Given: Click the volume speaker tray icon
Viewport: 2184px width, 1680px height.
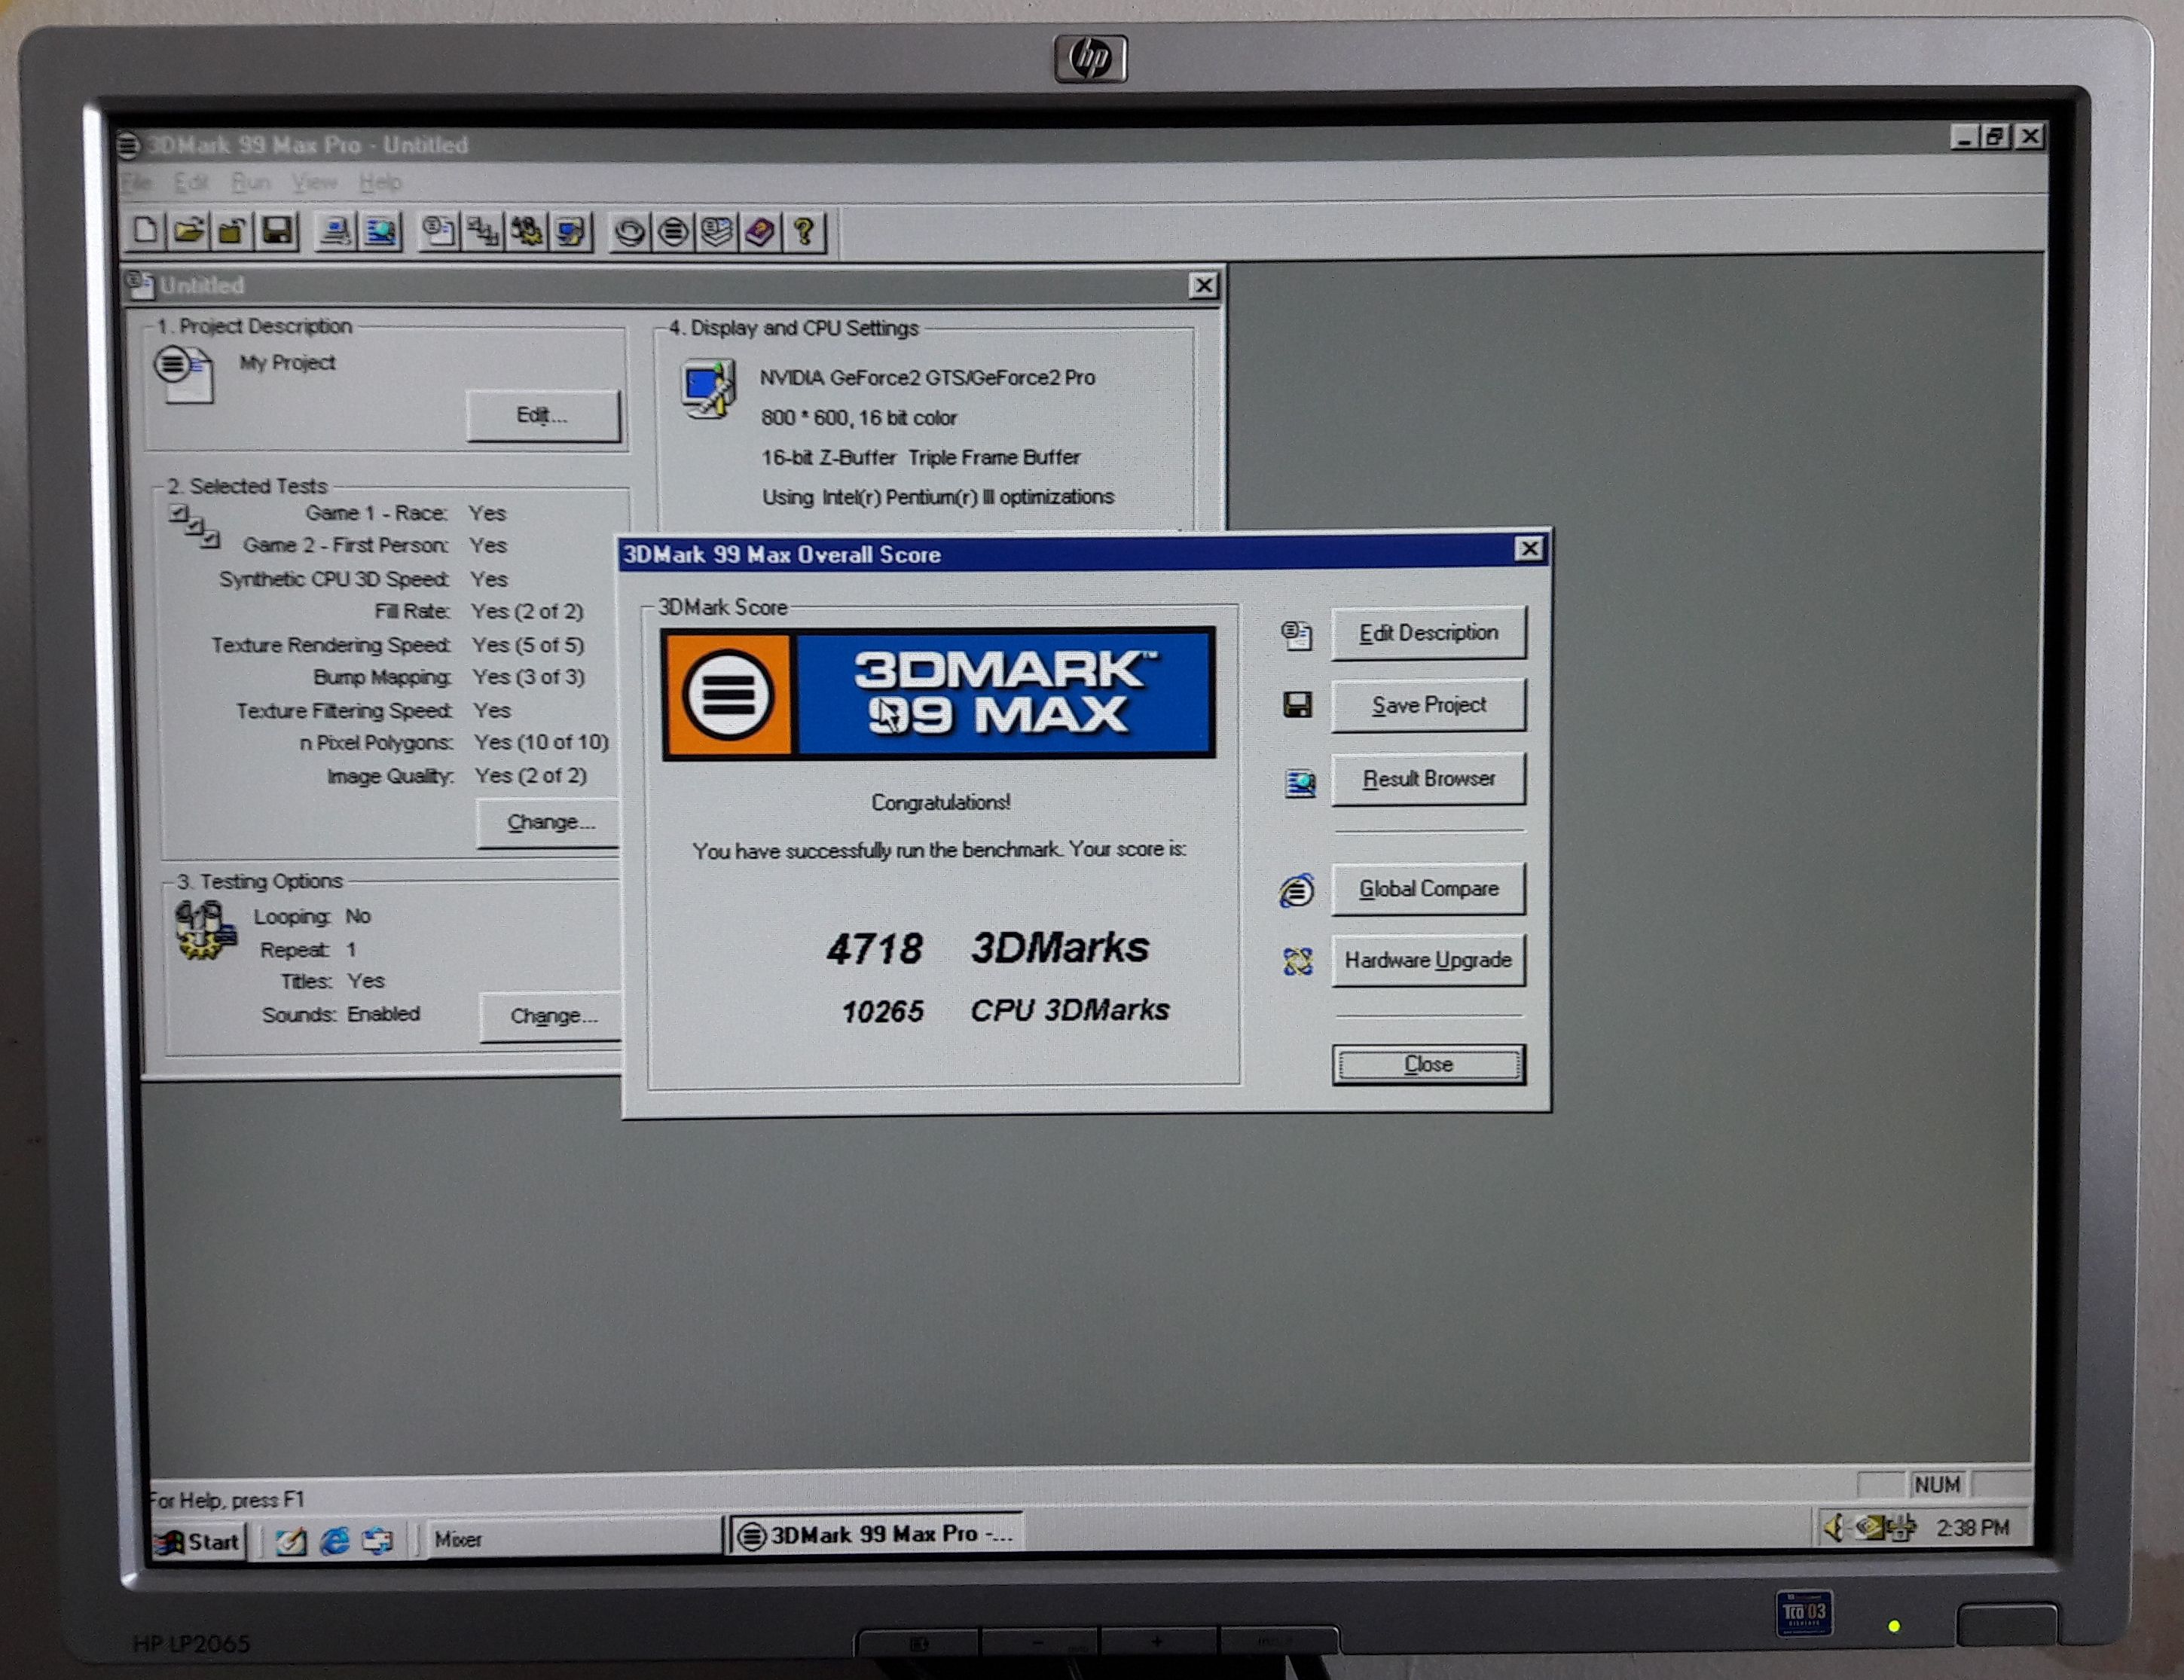Looking at the screenshot, I should coord(1834,1527).
